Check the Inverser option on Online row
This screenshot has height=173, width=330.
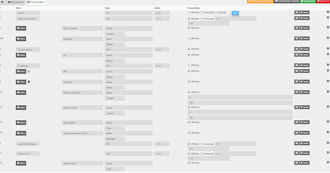click(x=216, y=12)
